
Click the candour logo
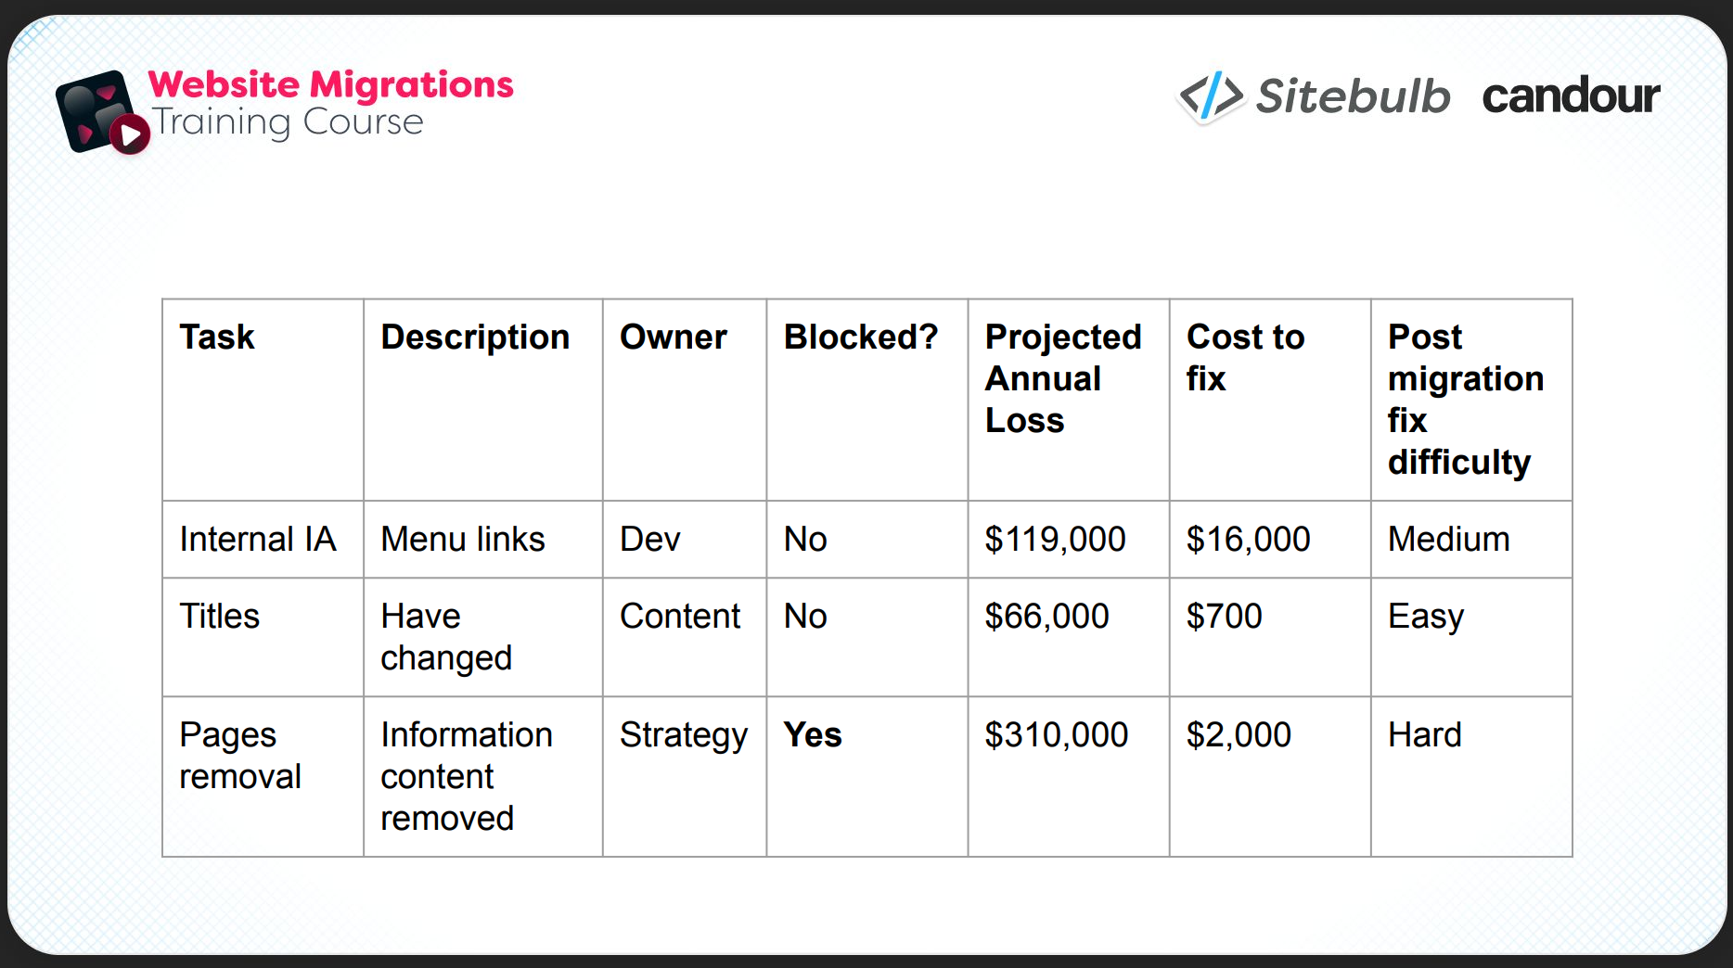click(1570, 96)
